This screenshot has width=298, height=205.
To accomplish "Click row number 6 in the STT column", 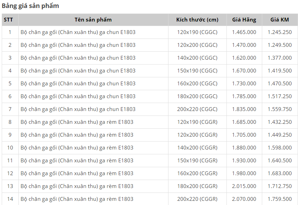I will click(10, 96).
